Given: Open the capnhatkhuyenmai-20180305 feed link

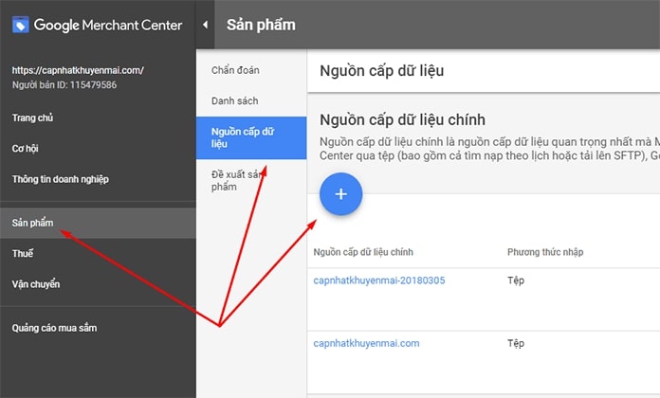Looking at the screenshot, I should click(379, 280).
